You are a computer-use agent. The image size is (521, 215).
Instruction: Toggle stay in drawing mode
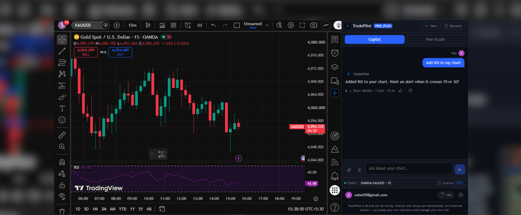(x=62, y=174)
